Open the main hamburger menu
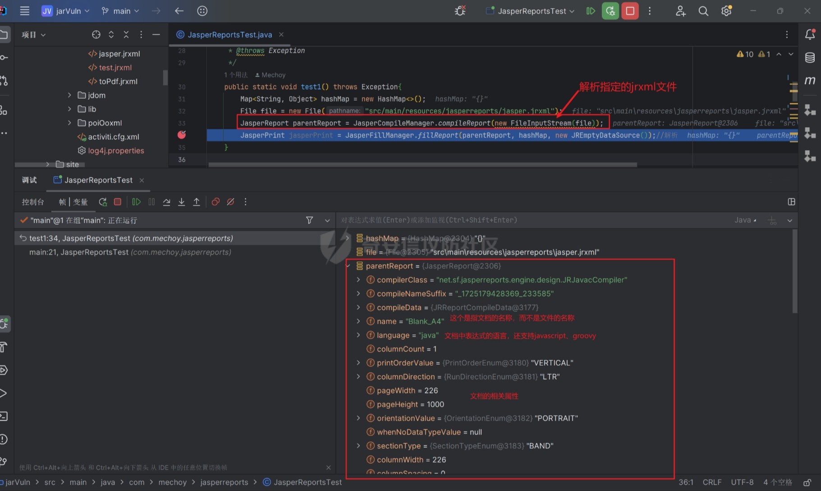 point(25,11)
